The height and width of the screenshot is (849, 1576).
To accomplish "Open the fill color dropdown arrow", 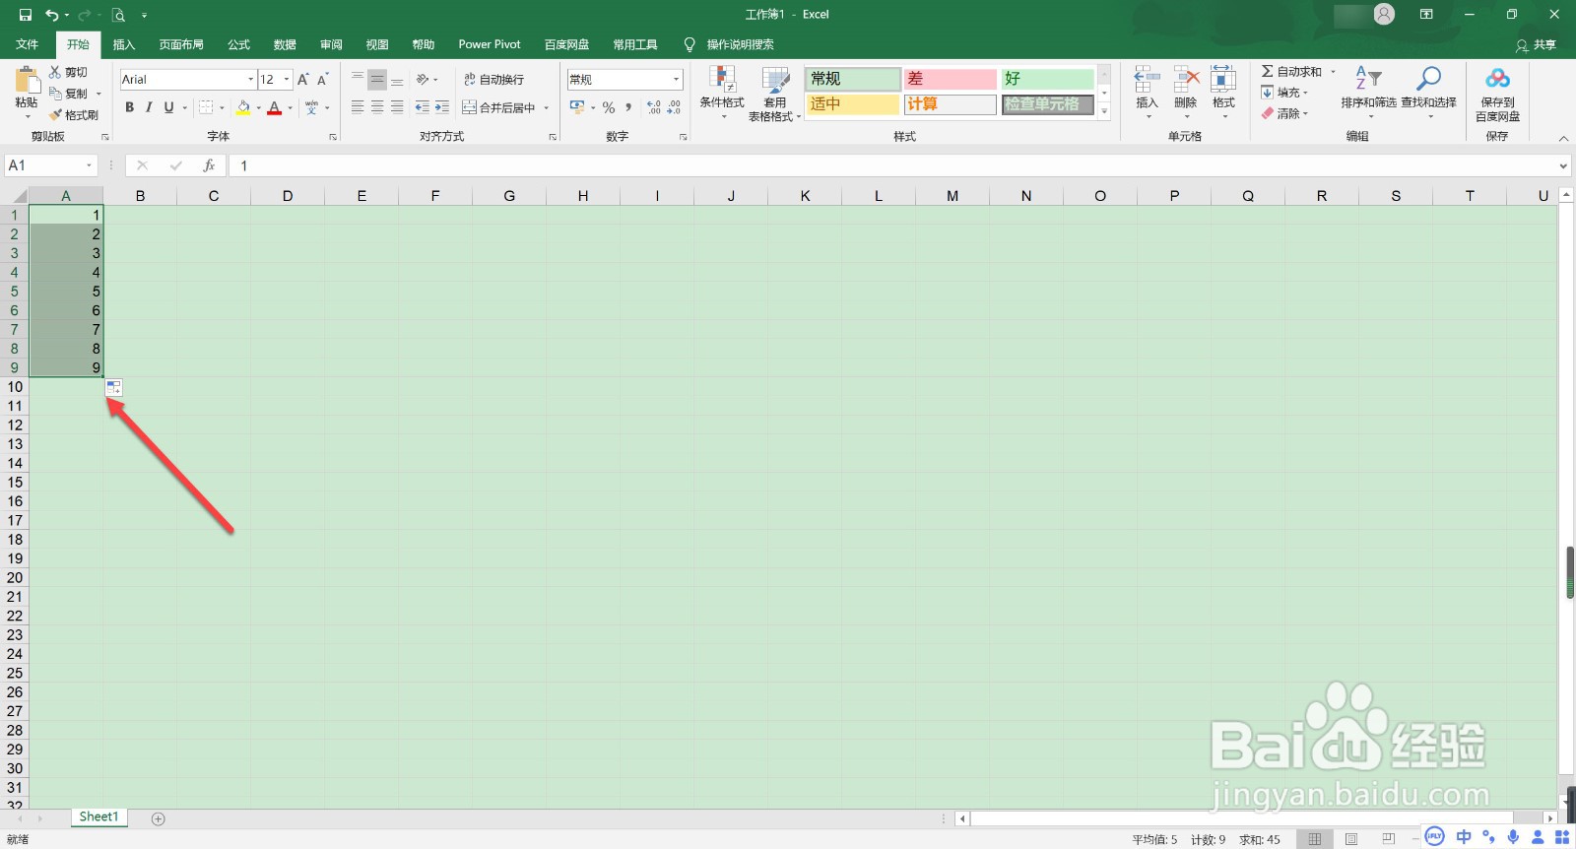I will 258,108.
